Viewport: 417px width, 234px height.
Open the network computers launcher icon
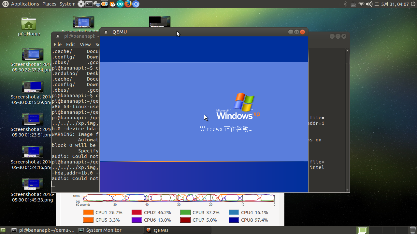[x=96, y=4]
